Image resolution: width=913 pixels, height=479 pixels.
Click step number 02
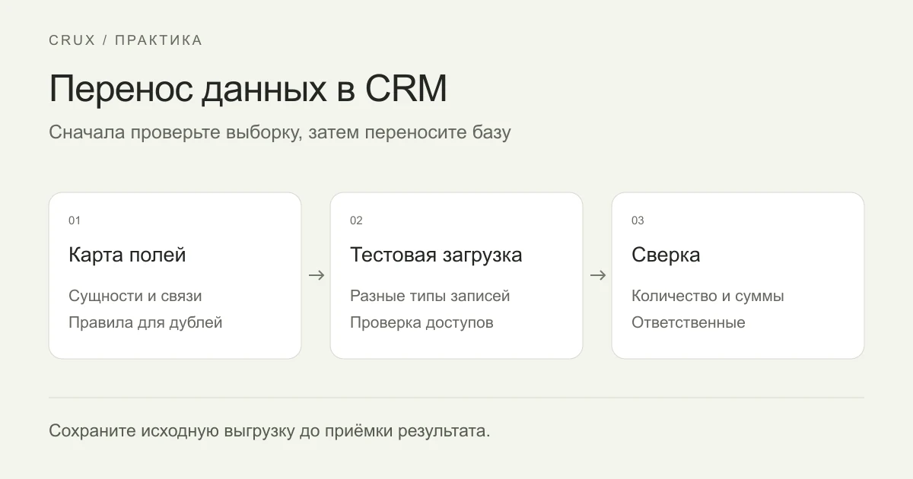coord(356,220)
